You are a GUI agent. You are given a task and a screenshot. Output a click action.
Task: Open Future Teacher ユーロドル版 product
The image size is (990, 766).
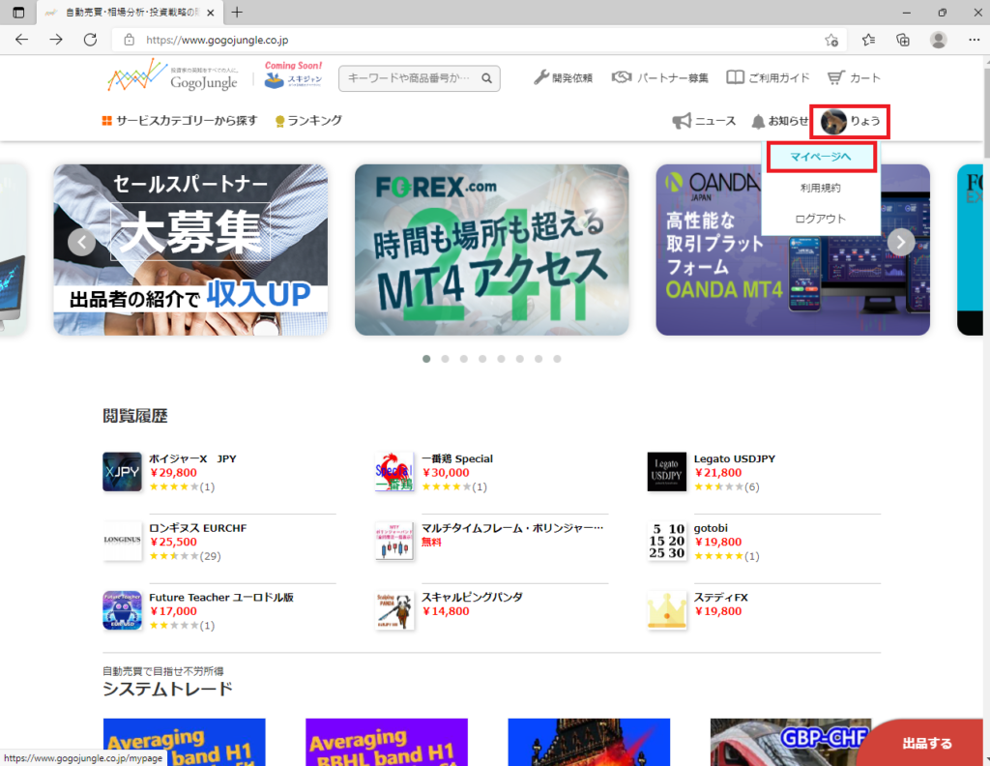[221, 598]
